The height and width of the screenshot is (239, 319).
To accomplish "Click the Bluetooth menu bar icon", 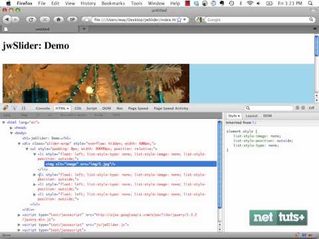I will point(241,3).
